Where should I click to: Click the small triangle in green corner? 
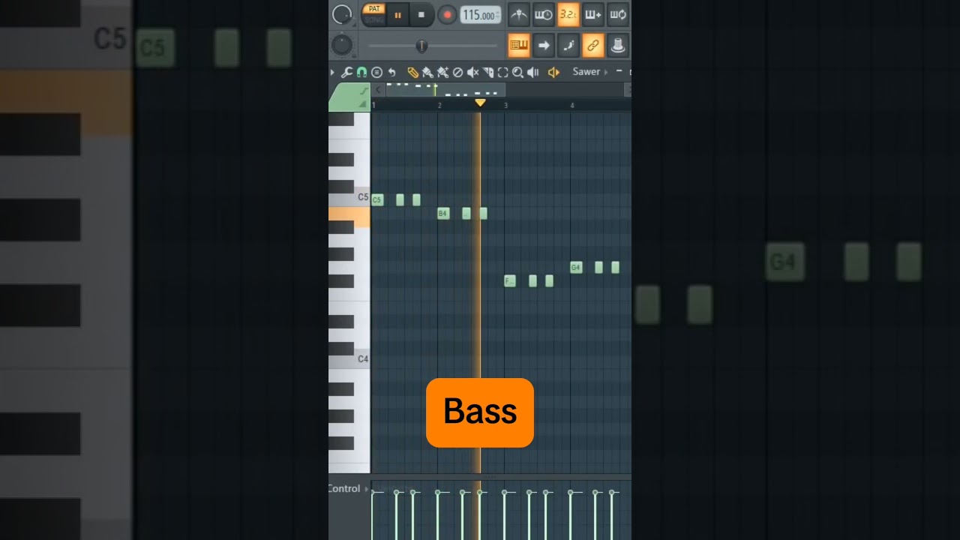364,104
